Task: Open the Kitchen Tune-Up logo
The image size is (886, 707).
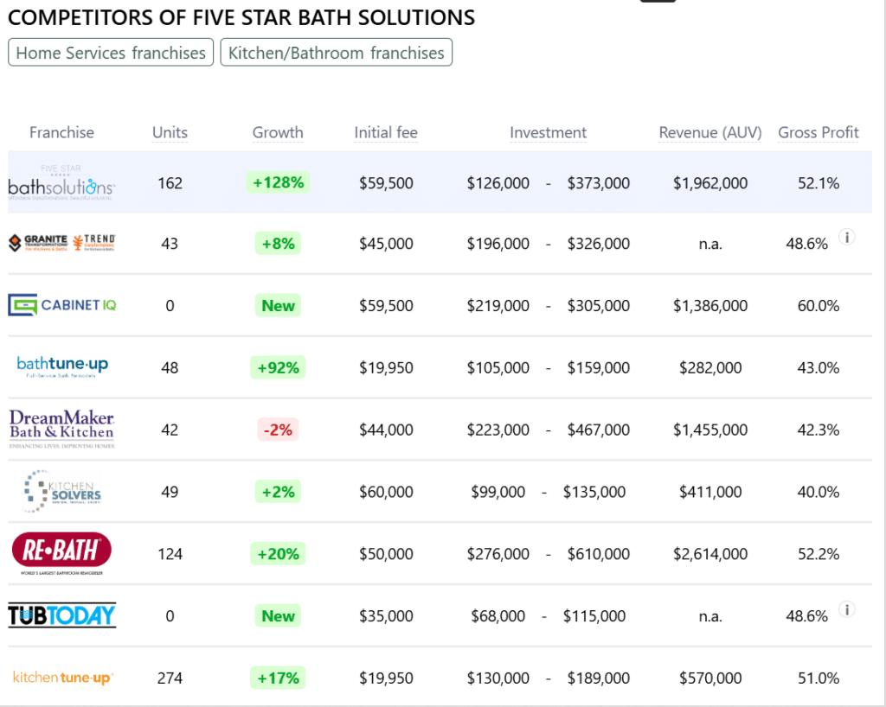Action: click(62, 677)
